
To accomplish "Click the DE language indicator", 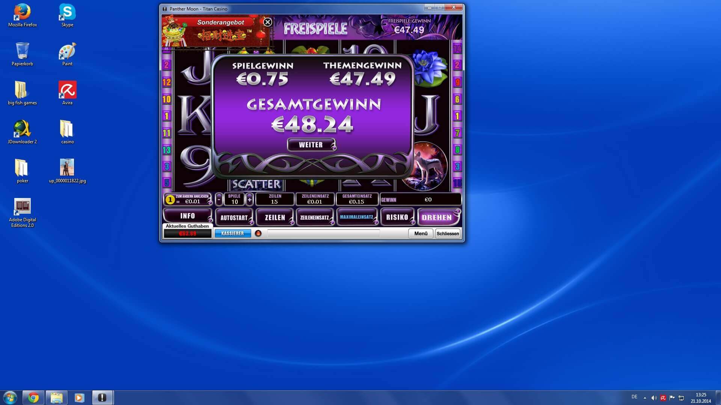I will 634,397.
